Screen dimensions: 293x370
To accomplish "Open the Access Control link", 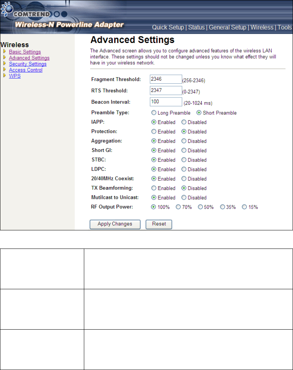I will [x=25, y=70].
